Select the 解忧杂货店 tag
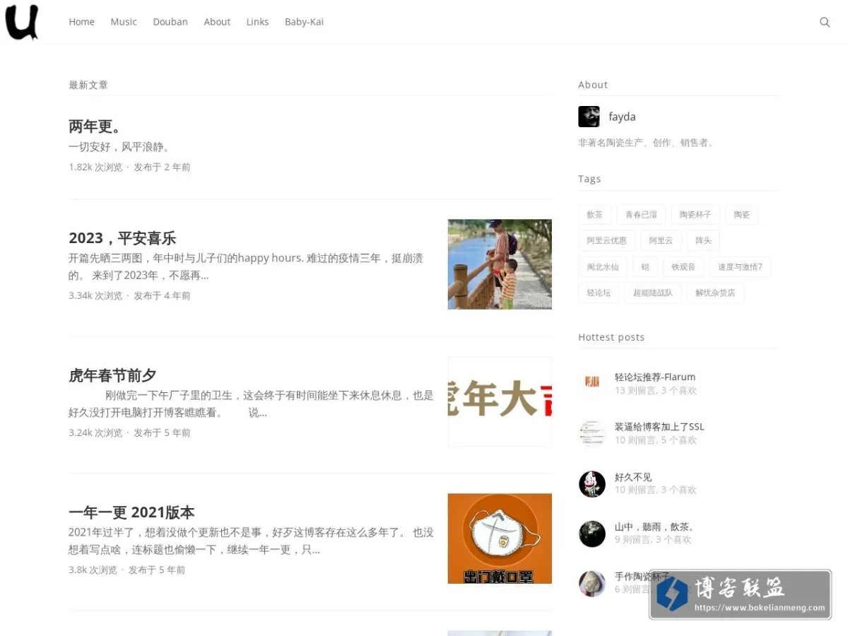 tap(715, 293)
